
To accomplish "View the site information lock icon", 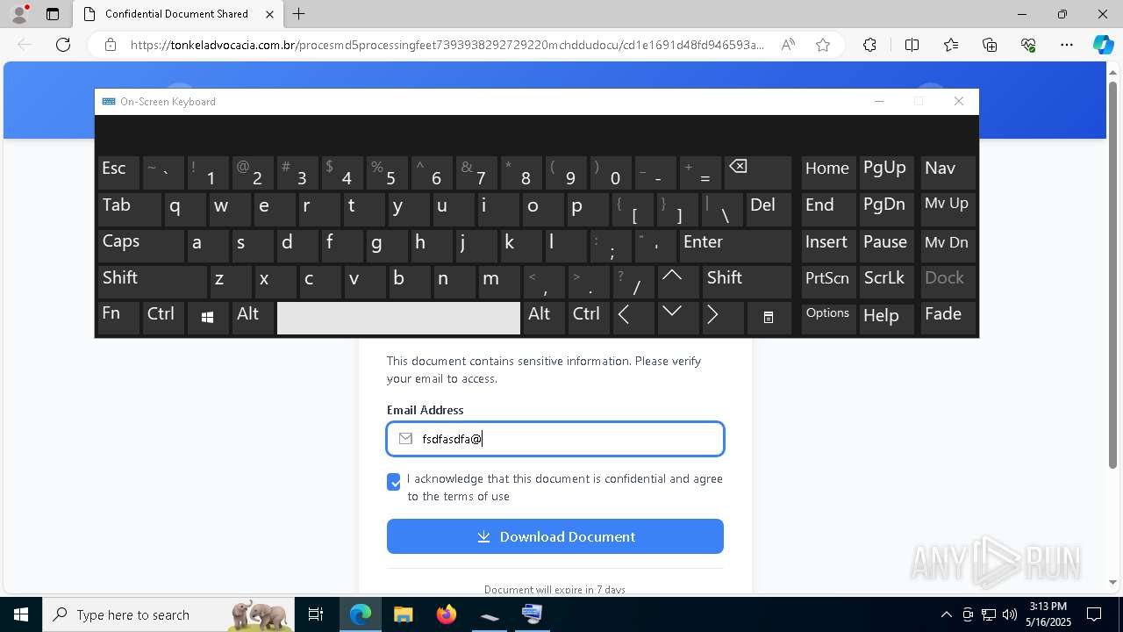I will 111,45.
